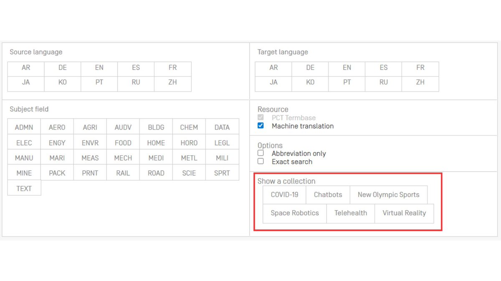Select PT as source language
501x281 pixels.
pyautogui.click(x=99, y=84)
